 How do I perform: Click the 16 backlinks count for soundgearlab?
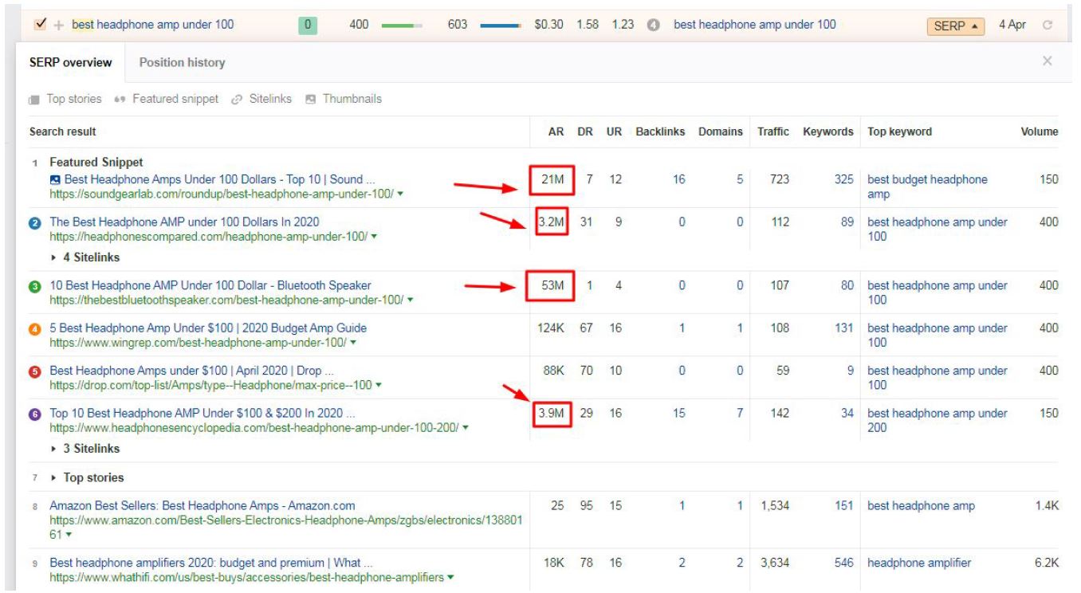point(678,179)
